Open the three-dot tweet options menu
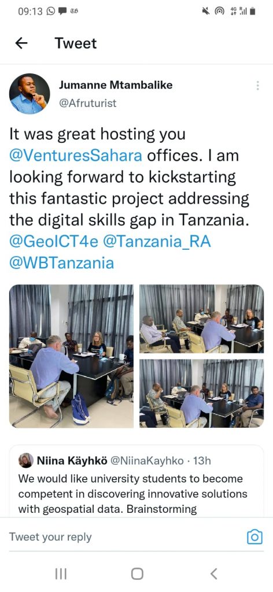 point(257,86)
